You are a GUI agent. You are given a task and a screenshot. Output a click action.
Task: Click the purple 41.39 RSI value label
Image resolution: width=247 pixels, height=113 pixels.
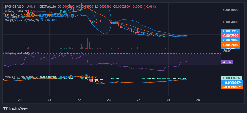227,62
